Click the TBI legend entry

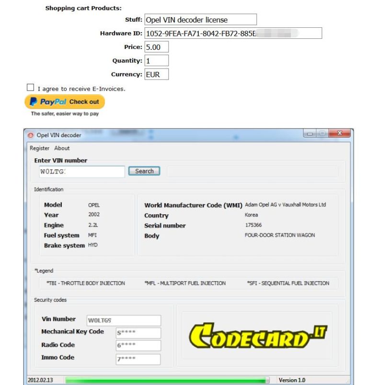coord(86,283)
